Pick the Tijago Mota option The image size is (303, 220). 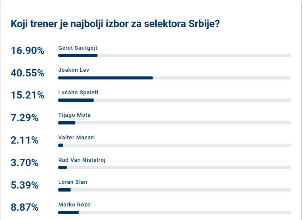pyautogui.click(x=74, y=115)
